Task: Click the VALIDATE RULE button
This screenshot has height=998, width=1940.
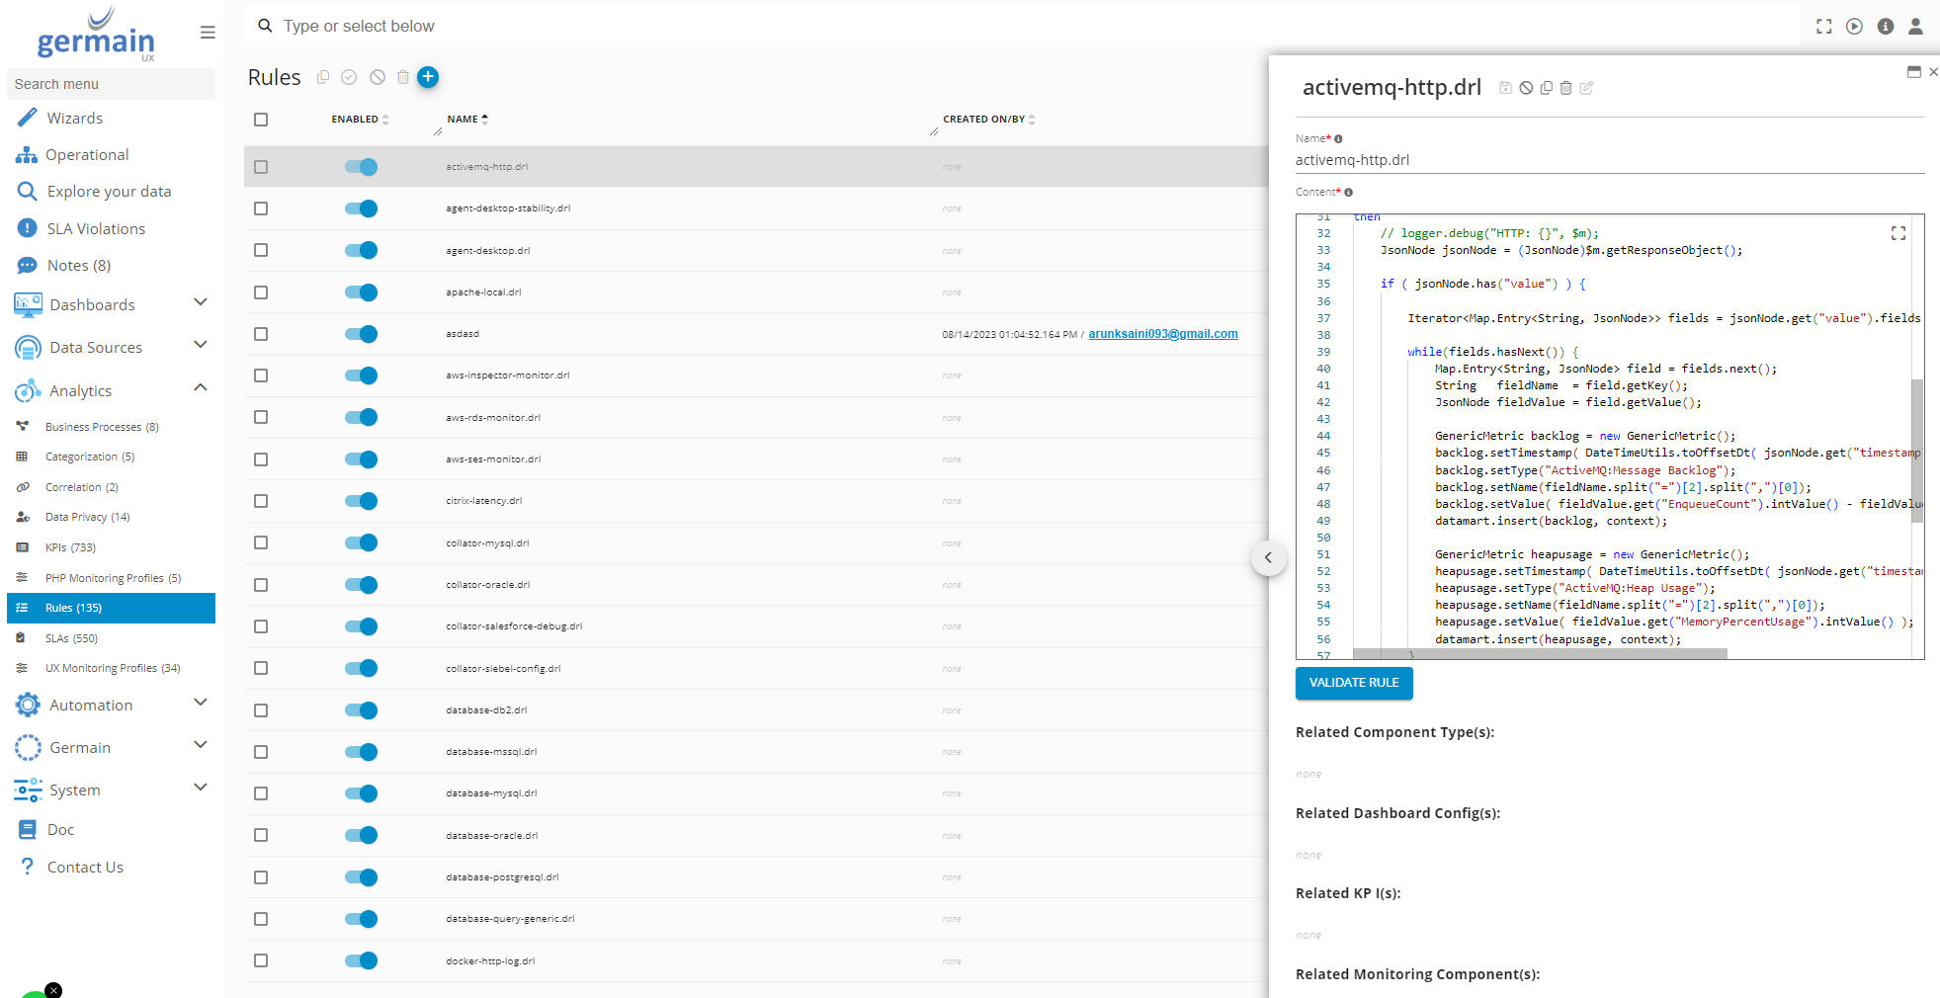Action: coord(1353,683)
